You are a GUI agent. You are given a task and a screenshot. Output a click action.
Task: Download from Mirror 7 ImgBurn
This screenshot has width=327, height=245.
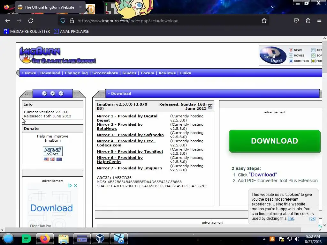pos(129,168)
